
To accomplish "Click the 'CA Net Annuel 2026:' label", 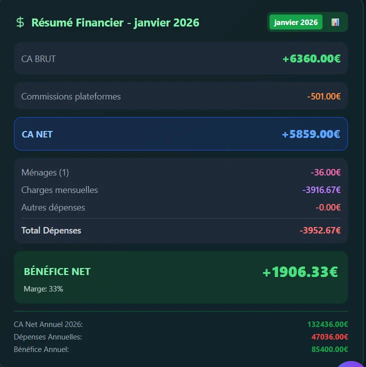I will click(x=48, y=324).
